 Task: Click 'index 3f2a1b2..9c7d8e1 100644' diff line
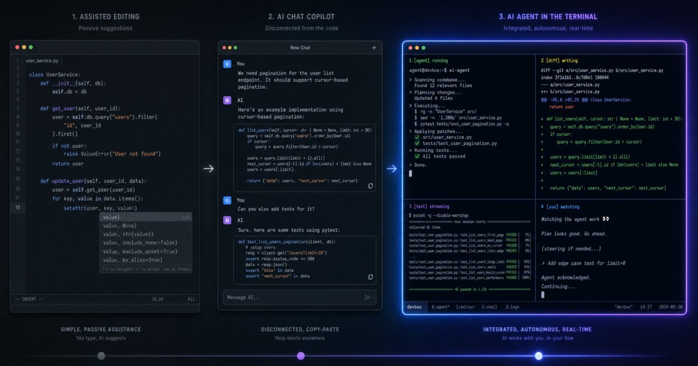575,77
